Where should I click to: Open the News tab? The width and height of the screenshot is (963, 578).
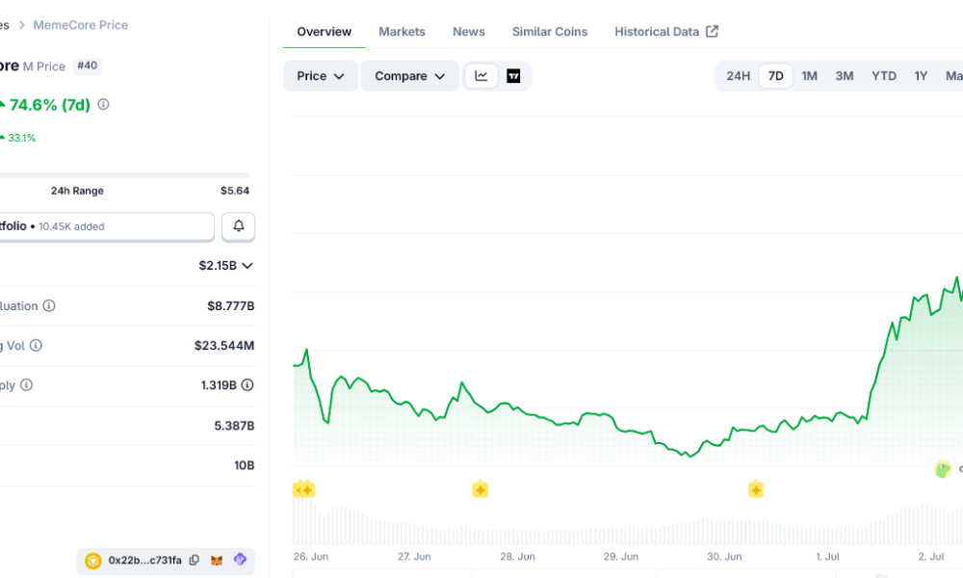469,32
